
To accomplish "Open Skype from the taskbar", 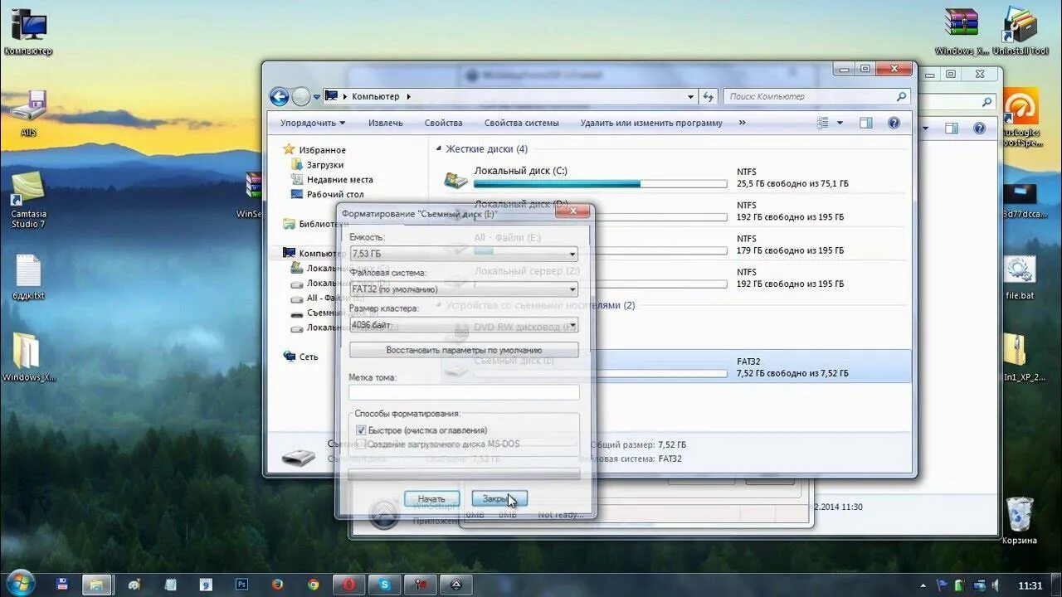I will click(x=385, y=584).
